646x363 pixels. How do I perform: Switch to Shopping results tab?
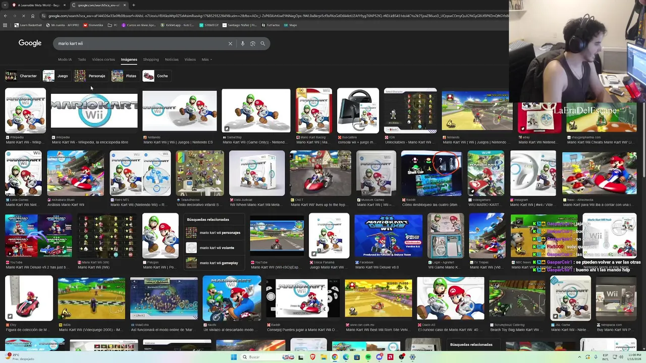151,59
